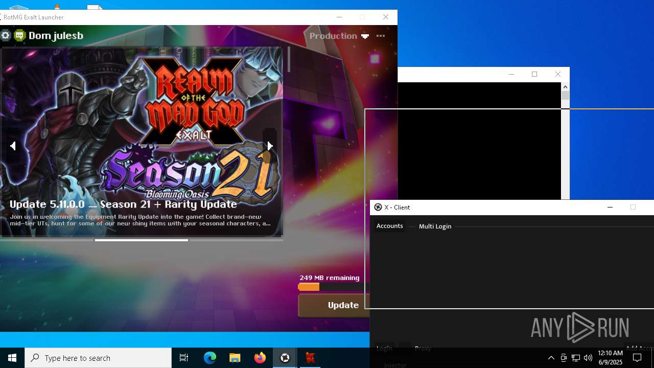Select X - Client taskbar icon
Screen dimensions: 654x368
click(285, 358)
